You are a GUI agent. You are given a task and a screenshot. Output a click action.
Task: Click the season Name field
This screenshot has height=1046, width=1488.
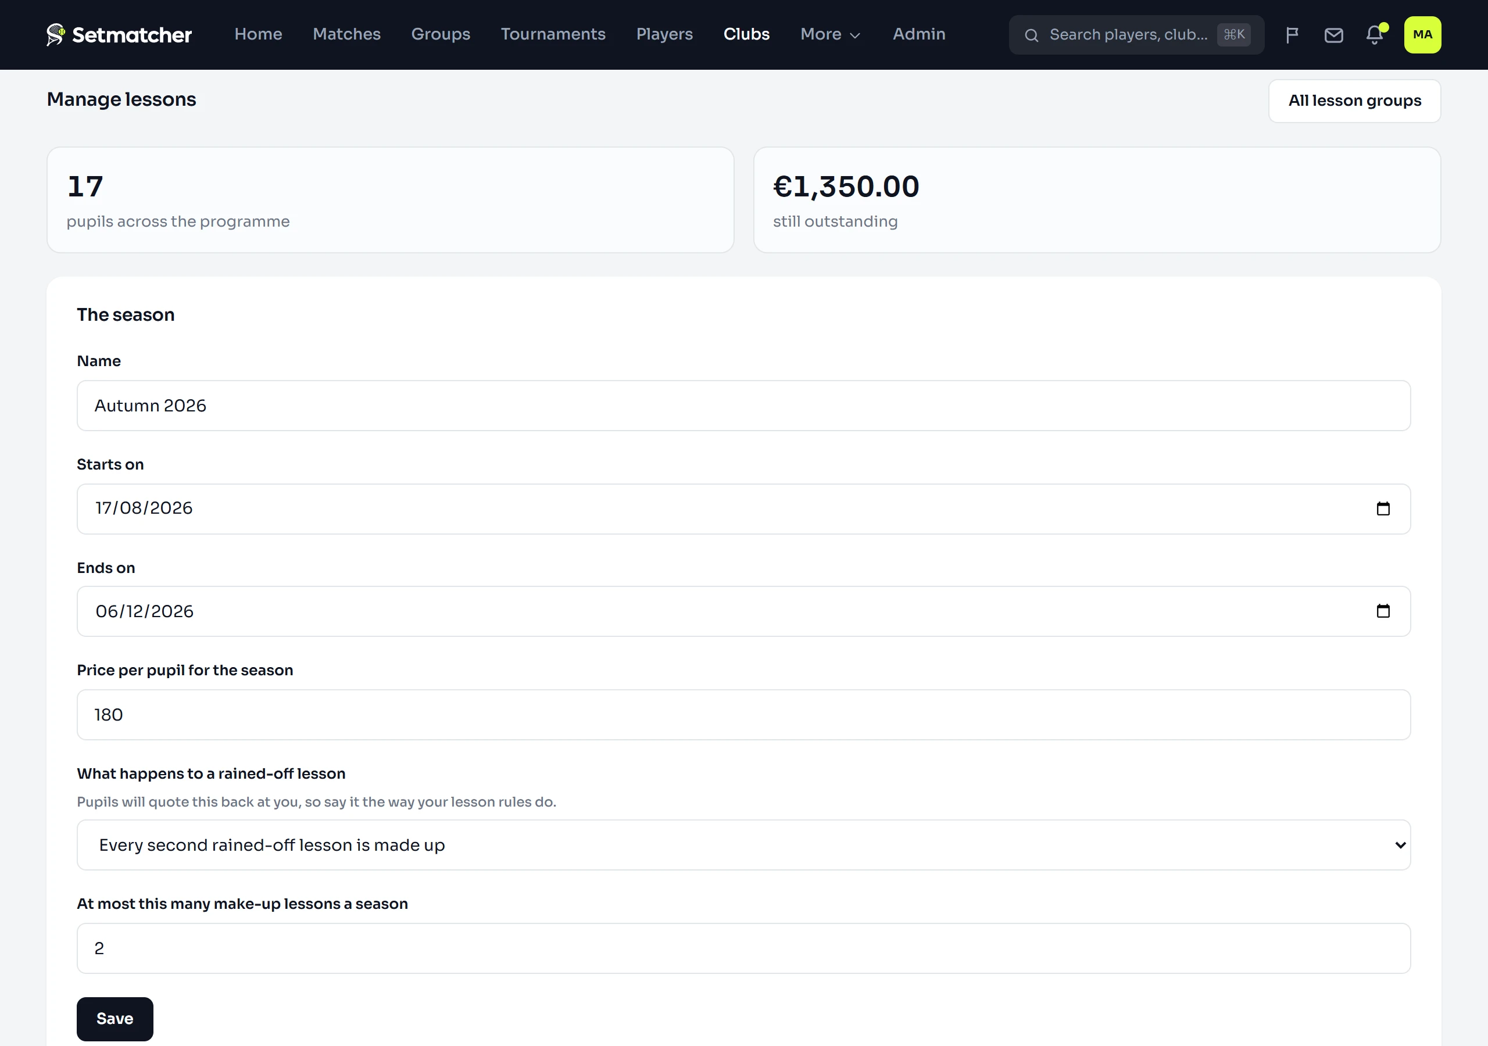pyautogui.click(x=743, y=406)
